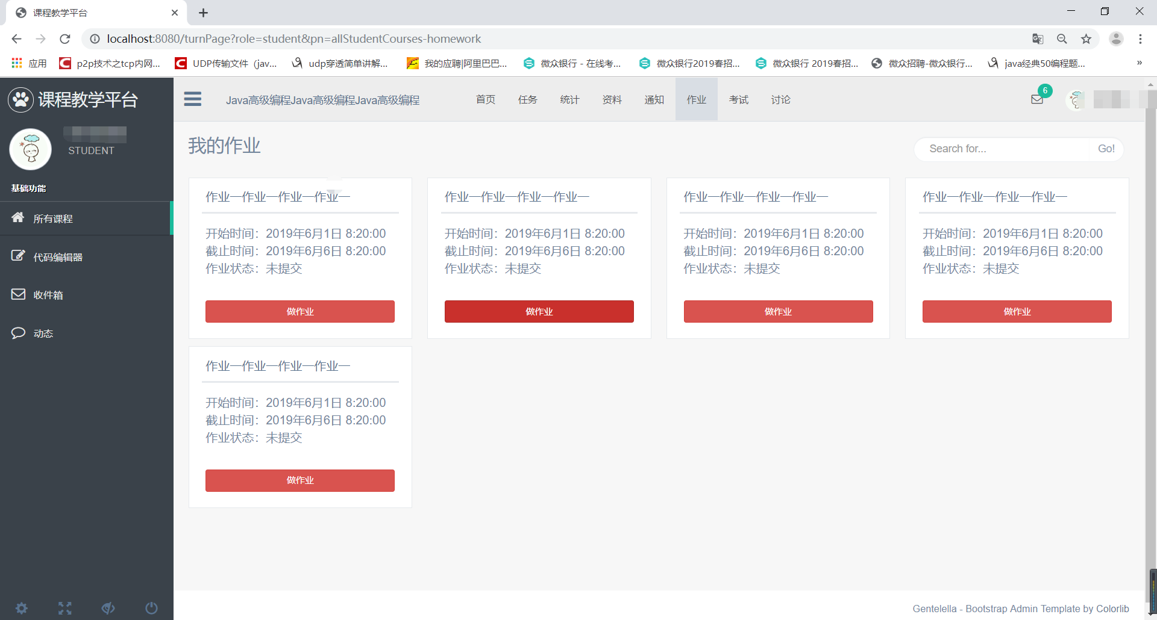Open the mail envelope notification icon

tap(1037, 99)
